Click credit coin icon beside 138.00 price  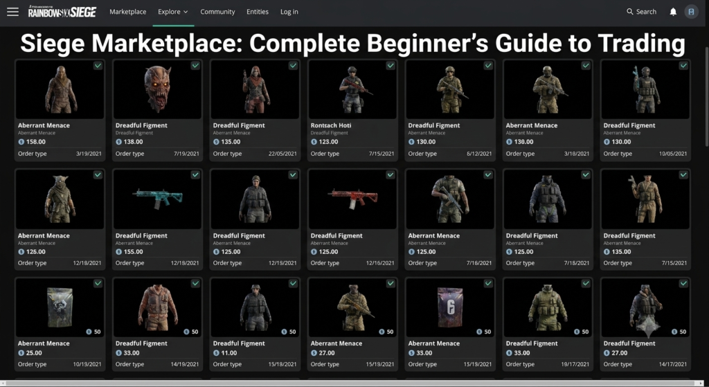(119, 142)
